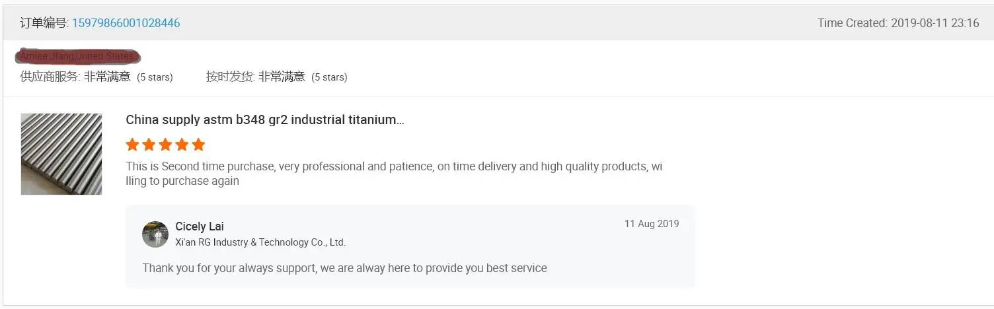The width and height of the screenshot is (994, 309).
Task: Click the 11 Aug 2019 reply date
Action: [652, 224]
